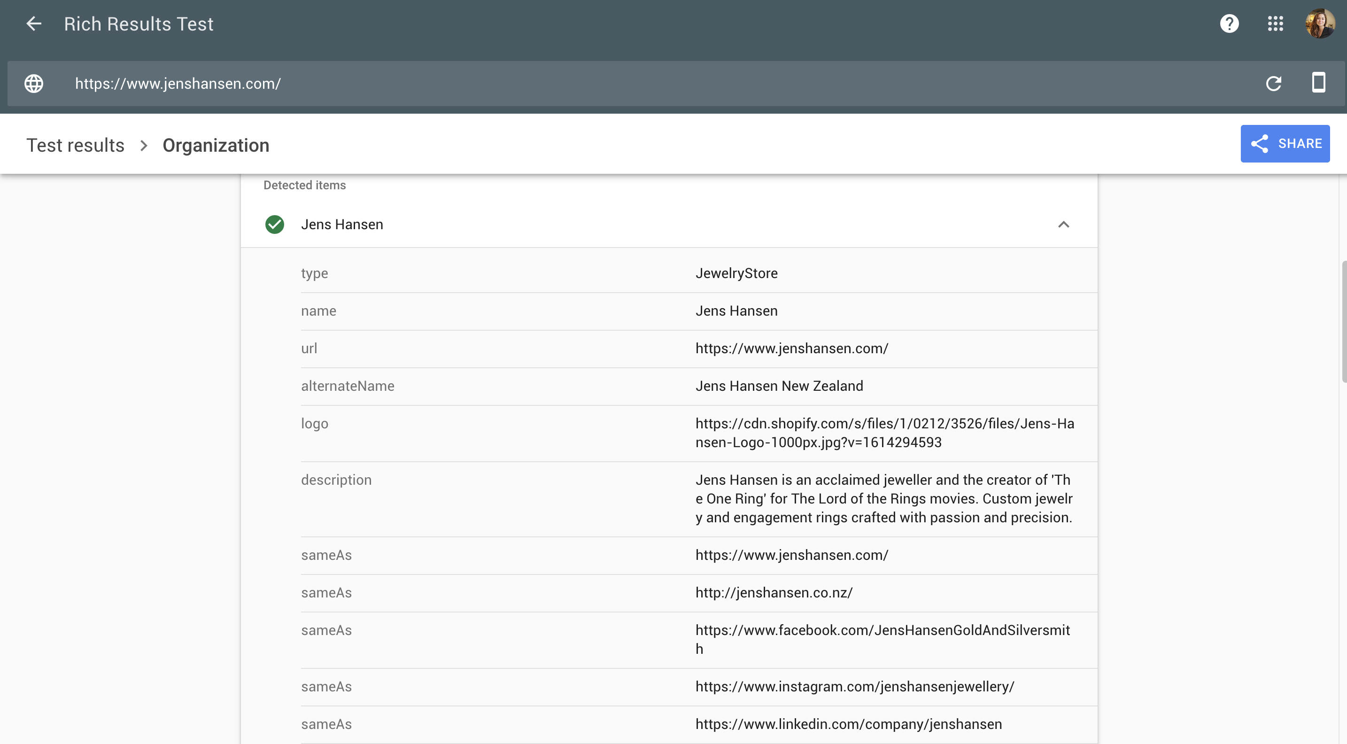Open the Google apps grid menu
Image resolution: width=1347 pixels, height=744 pixels.
click(x=1275, y=23)
